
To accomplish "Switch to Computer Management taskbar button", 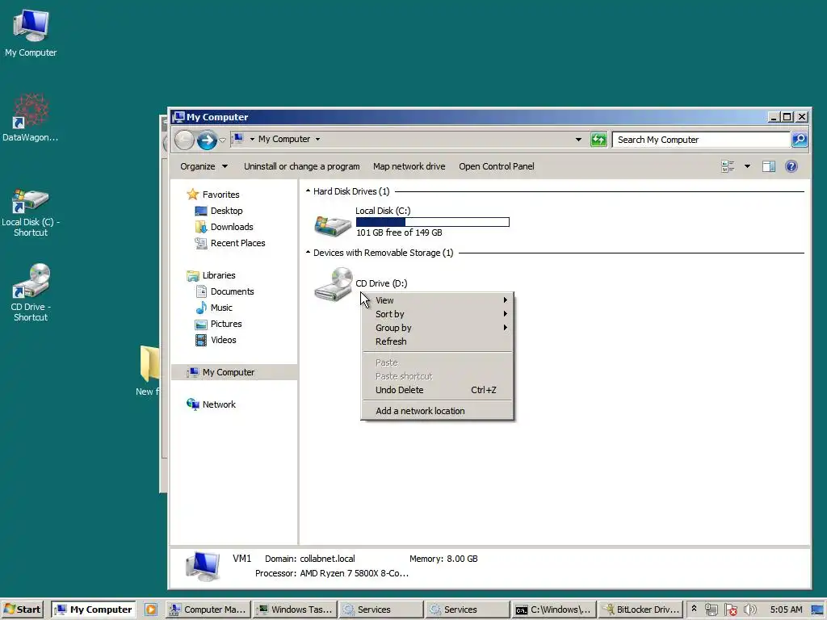I will click(x=208, y=610).
